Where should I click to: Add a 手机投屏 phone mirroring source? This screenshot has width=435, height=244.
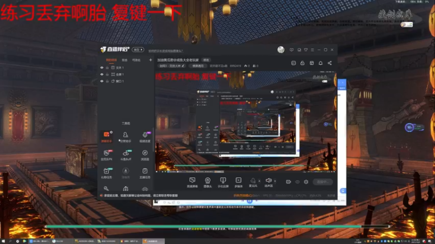(223, 182)
